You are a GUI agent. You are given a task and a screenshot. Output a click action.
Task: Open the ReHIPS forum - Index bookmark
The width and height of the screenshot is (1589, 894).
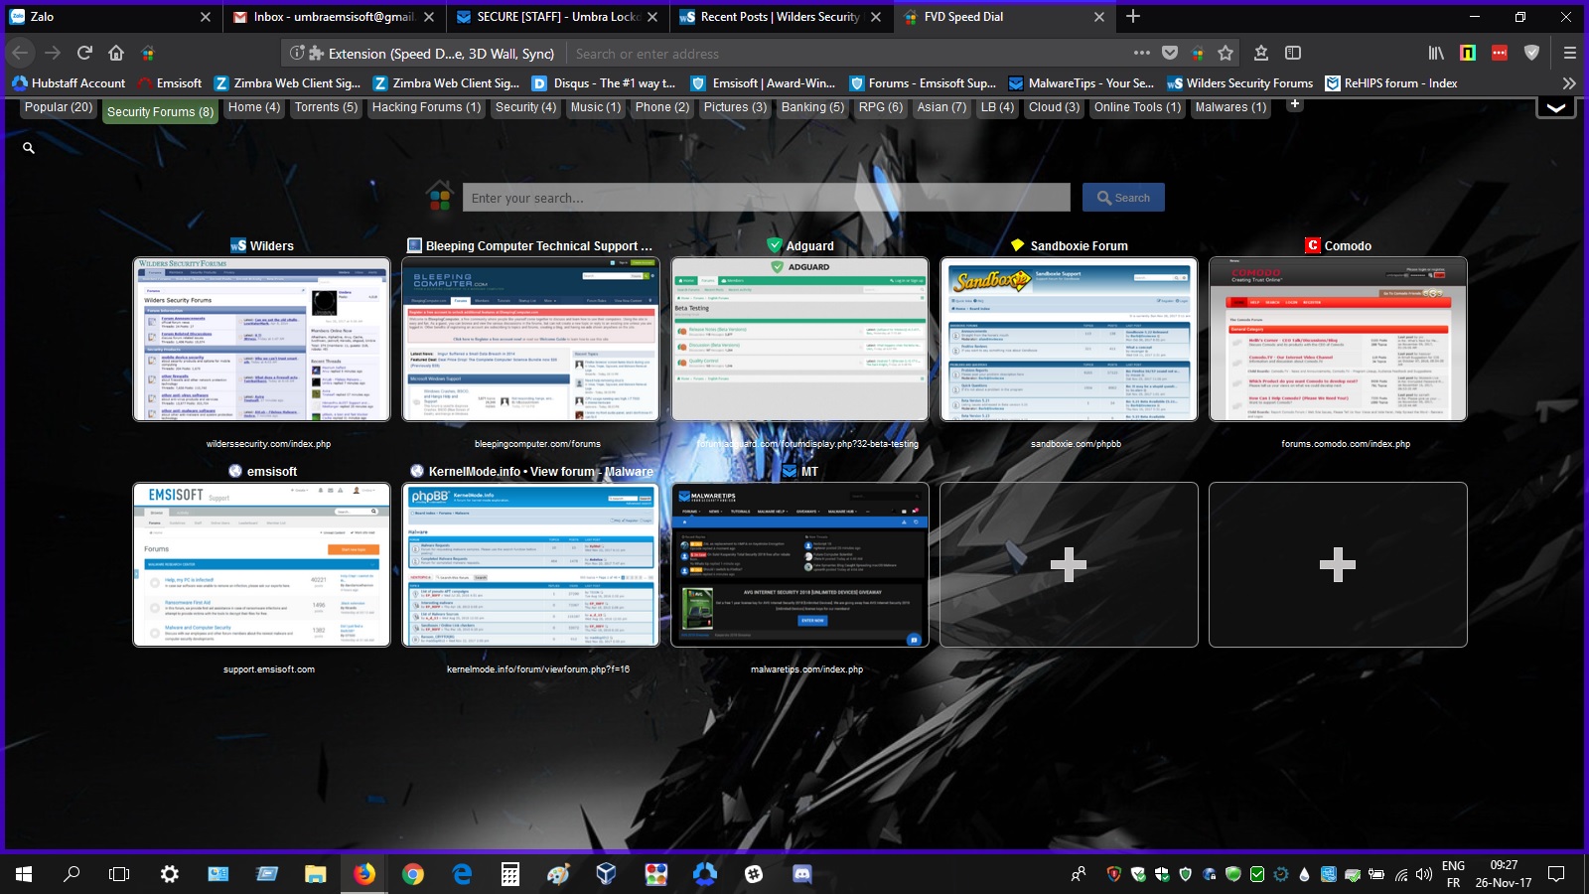point(1391,83)
